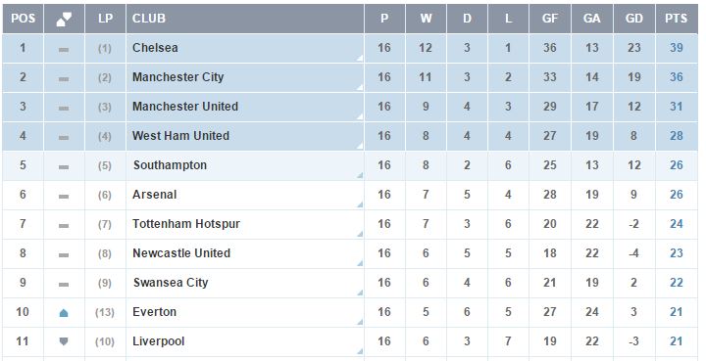Expand the Chelsea row corner triangle

(360, 59)
